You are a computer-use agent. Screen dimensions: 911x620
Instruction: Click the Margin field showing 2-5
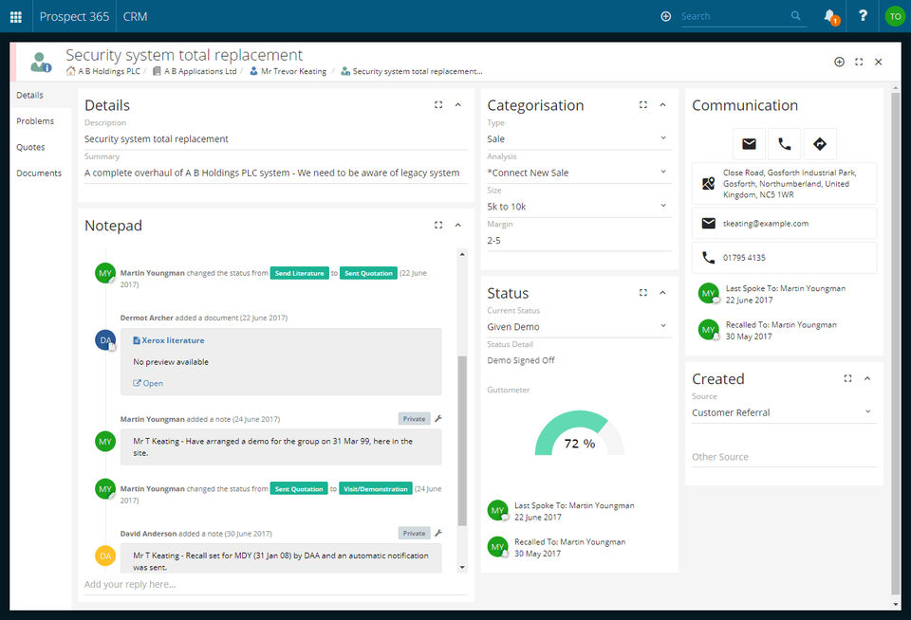579,241
